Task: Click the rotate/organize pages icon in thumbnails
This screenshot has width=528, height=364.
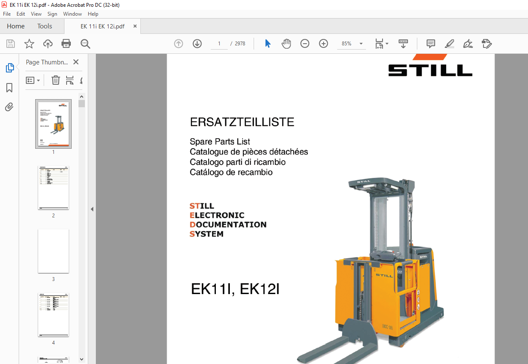Action: point(70,80)
